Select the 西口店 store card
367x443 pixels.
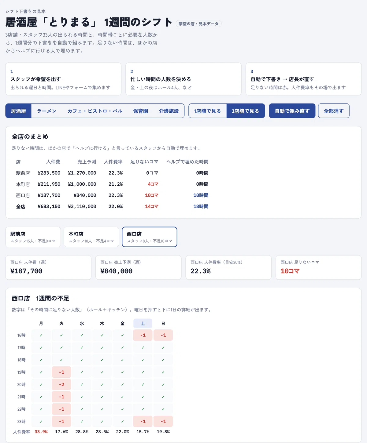click(x=150, y=237)
